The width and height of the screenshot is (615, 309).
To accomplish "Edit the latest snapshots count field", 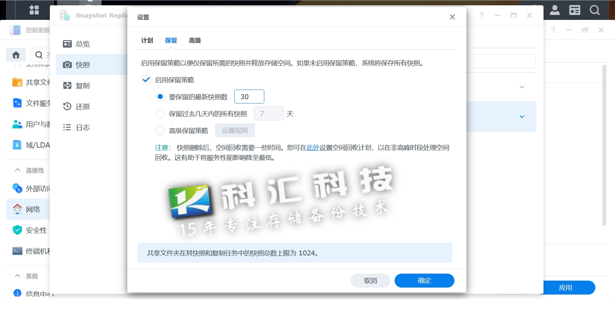I will pyautogui.click(x=249, y=97).
